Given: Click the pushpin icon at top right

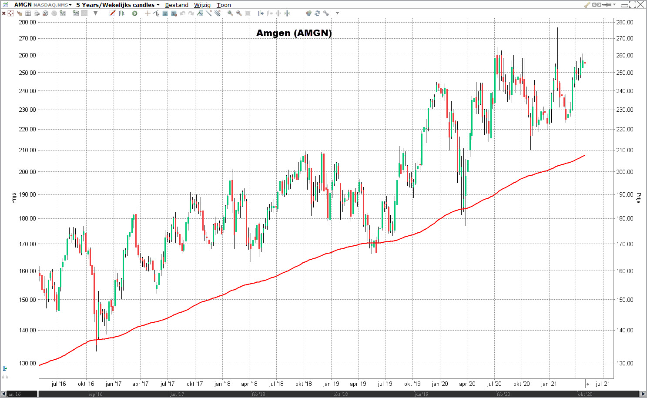Looking at the screenshot, I should [x=607, y=5].
